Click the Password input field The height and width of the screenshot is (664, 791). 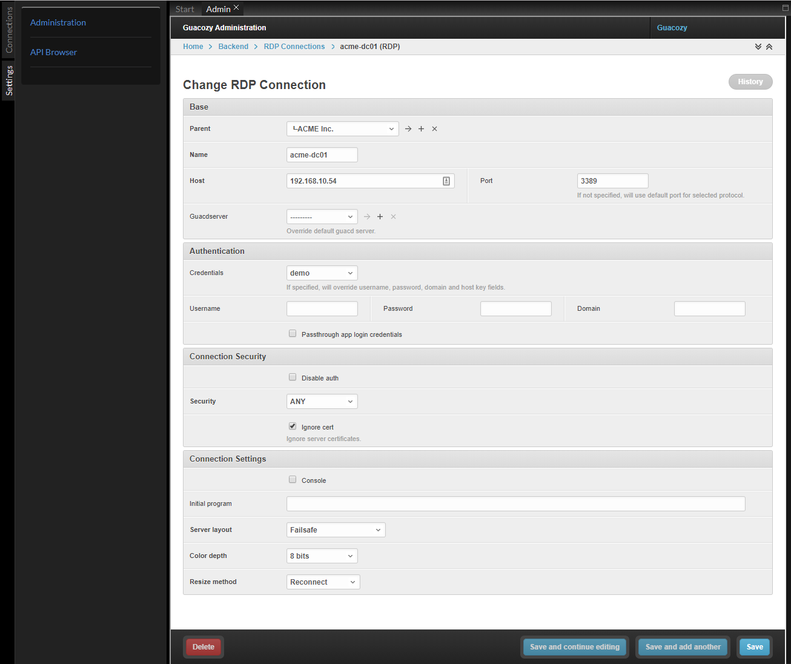(x=516, y=309)
